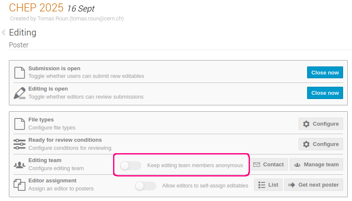Click the CHEP 2025 event title
The width and height of the screenshot is (352, 201).
pos(36,8)
